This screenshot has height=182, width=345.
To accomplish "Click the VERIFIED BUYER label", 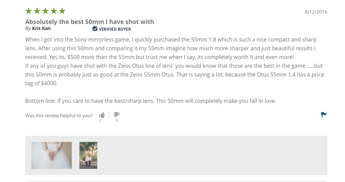I will 115,29.
